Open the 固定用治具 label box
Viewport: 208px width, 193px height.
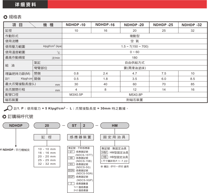[x=115, y=137]
